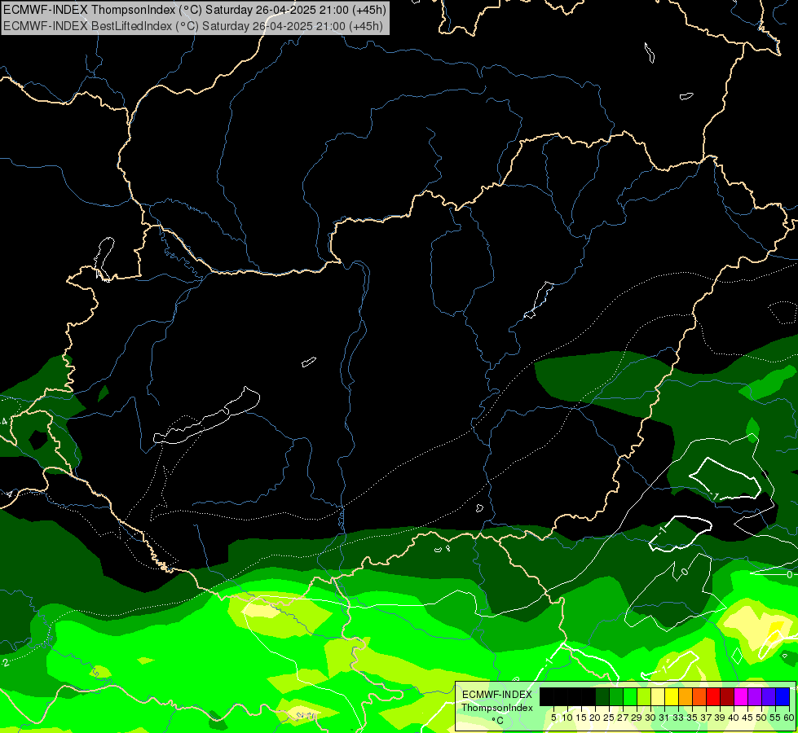Select the purple 45-50 legend swatch
This screenshot has width=798, height=733.
click(x=755, y=697)
